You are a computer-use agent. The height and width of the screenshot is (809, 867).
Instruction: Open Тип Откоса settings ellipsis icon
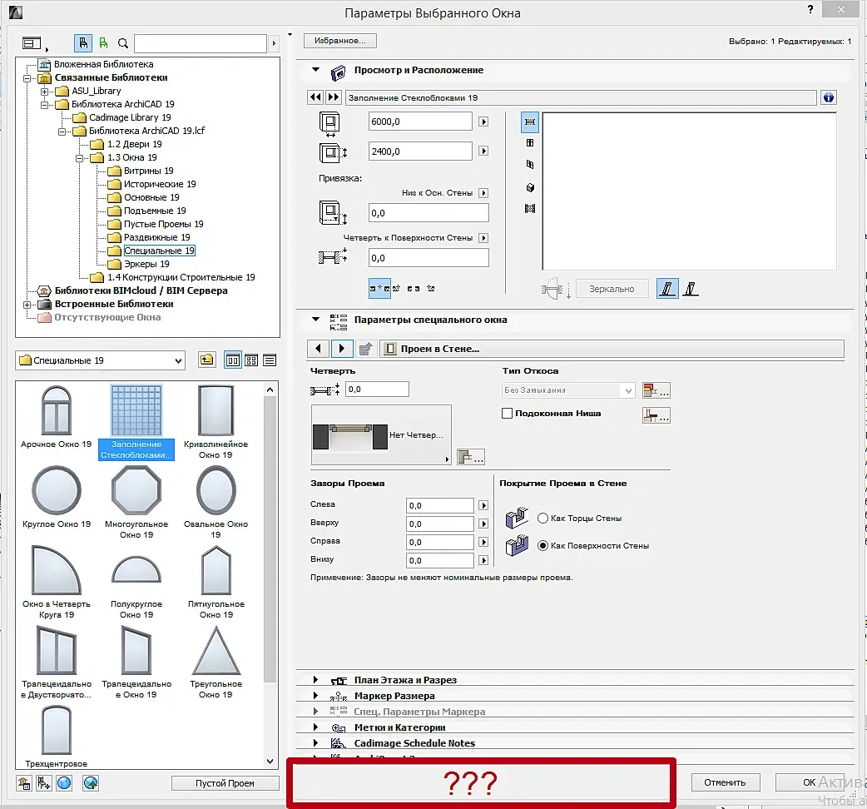(656, 390)
